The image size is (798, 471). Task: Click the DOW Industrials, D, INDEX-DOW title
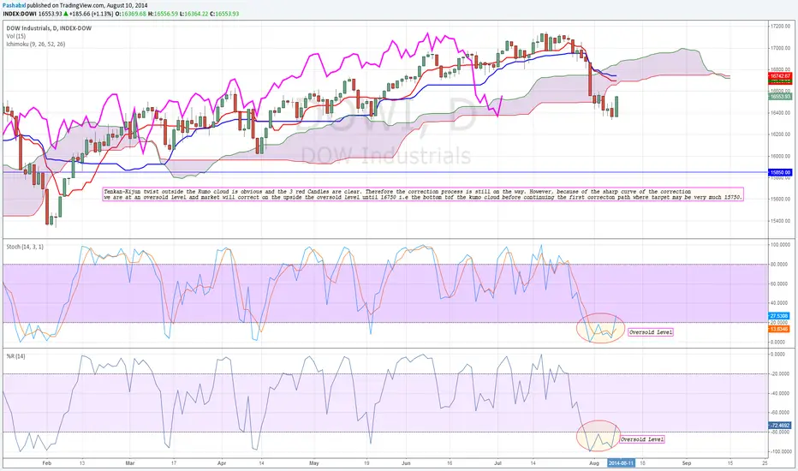coord(49,28)
